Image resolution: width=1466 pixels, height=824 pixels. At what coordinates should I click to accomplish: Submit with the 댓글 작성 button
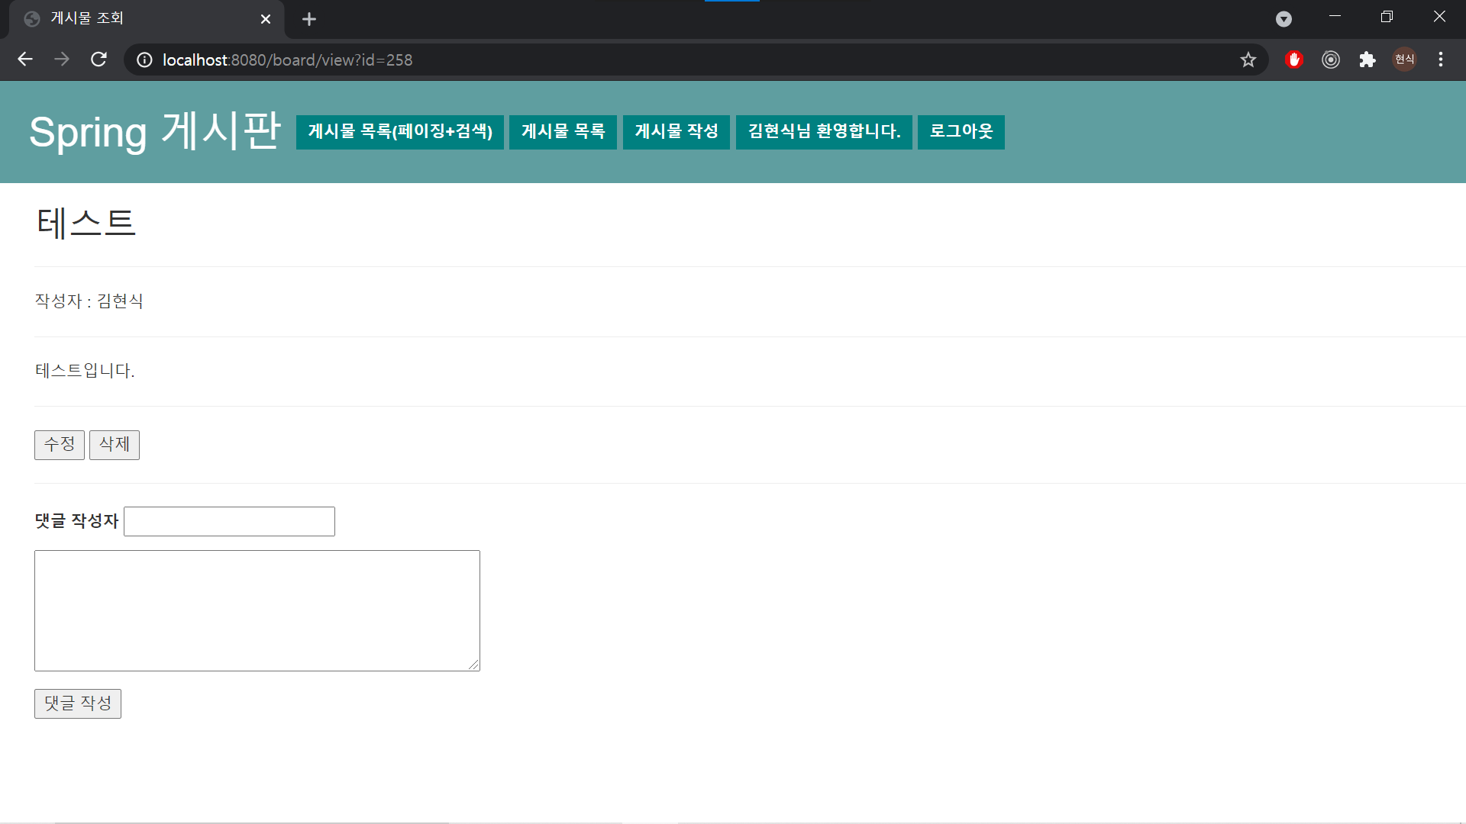click(78, 703)
